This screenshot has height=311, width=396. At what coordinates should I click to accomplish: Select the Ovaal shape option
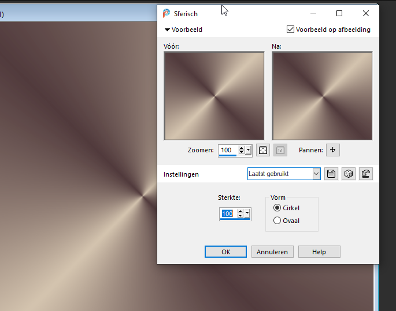[x=277, y=221]
